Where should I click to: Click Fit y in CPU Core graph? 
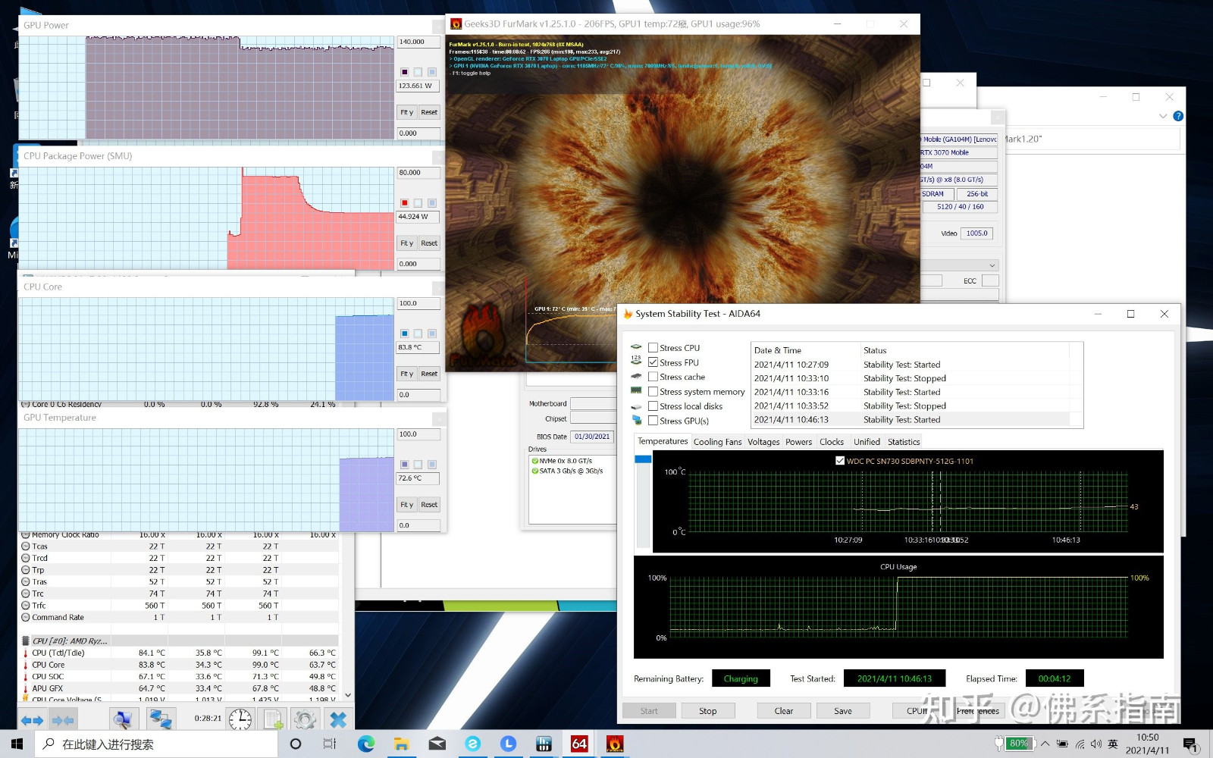pyautogui.click(x=407, y=374)
